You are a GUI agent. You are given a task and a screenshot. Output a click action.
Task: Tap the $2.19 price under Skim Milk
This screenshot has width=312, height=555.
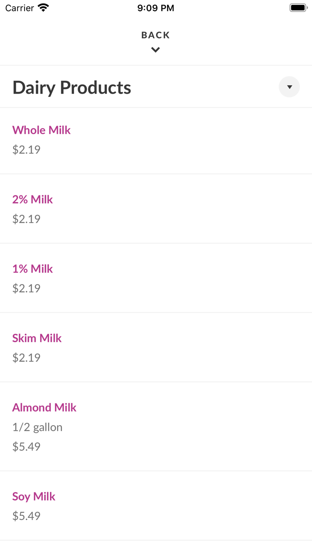pyautogui.click(x=26, y=358)
